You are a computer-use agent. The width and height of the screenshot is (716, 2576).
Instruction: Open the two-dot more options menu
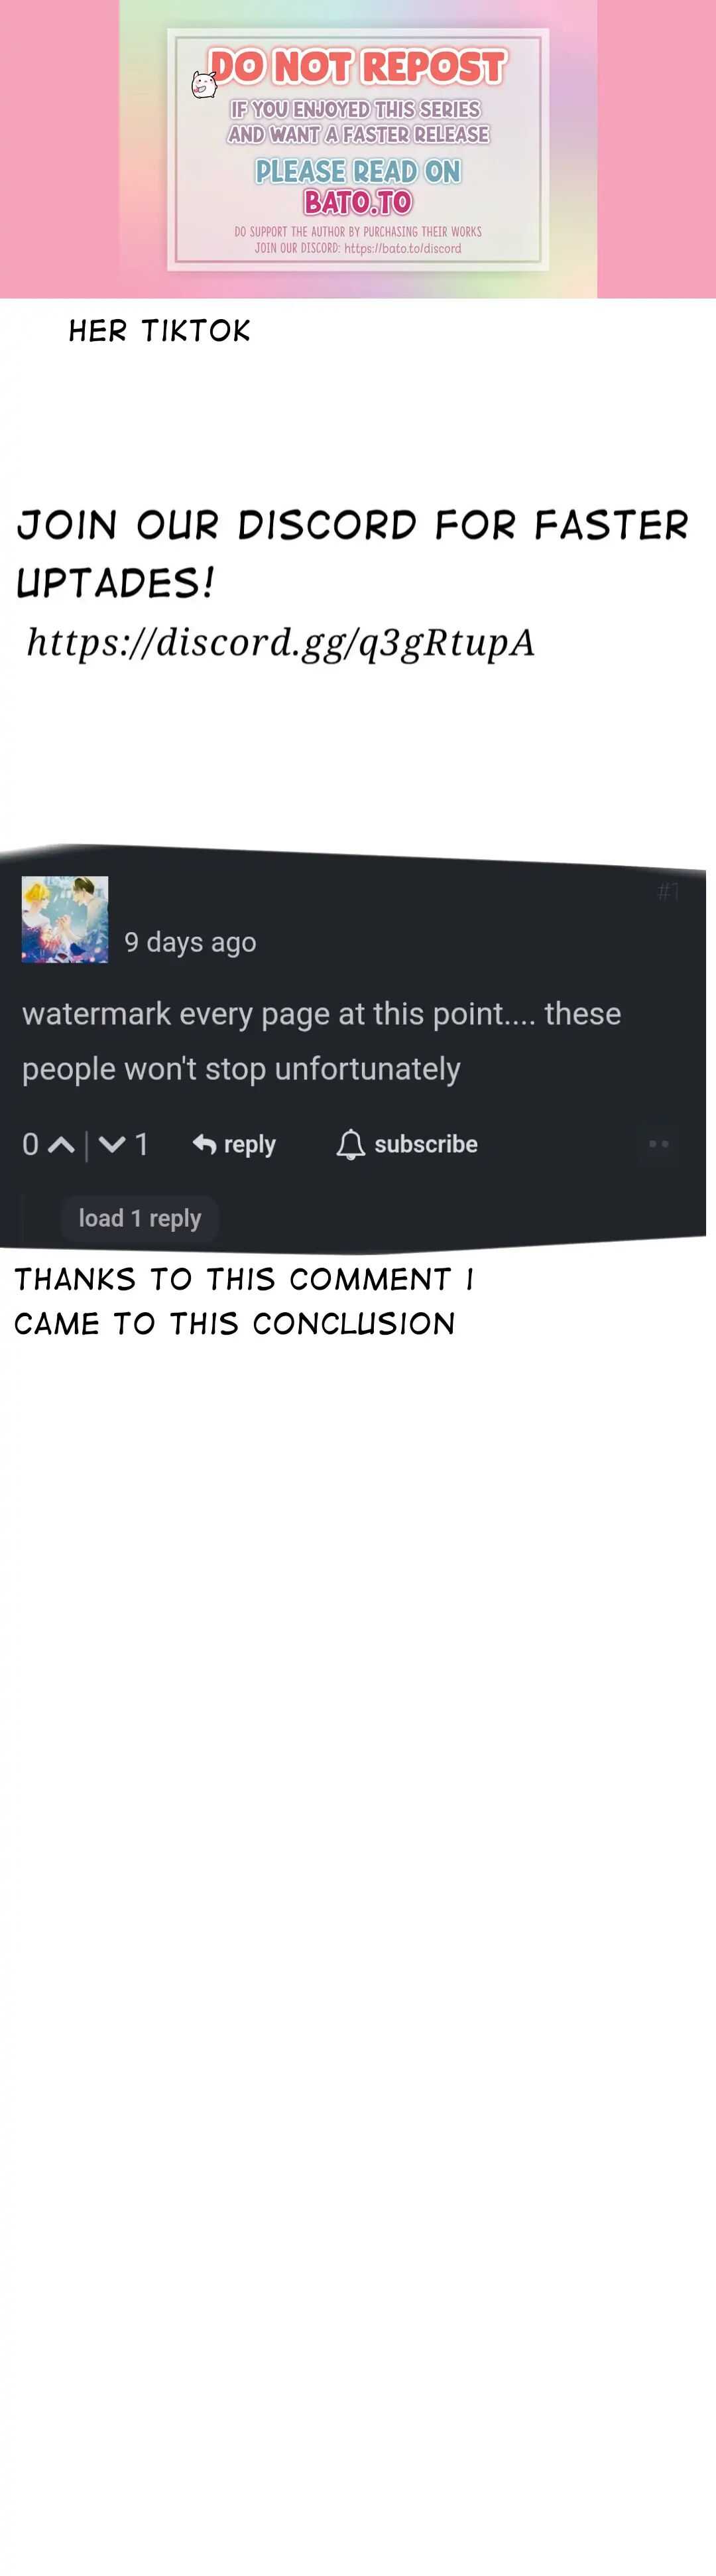point(658,1144)
